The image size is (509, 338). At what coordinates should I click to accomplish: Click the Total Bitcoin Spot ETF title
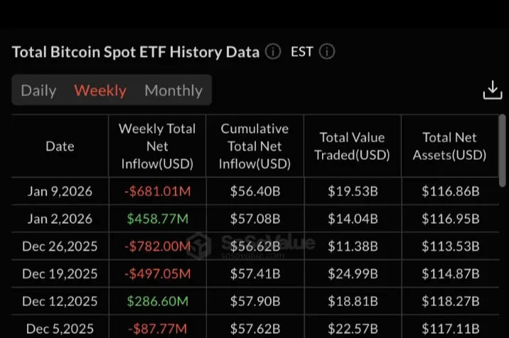135,52
